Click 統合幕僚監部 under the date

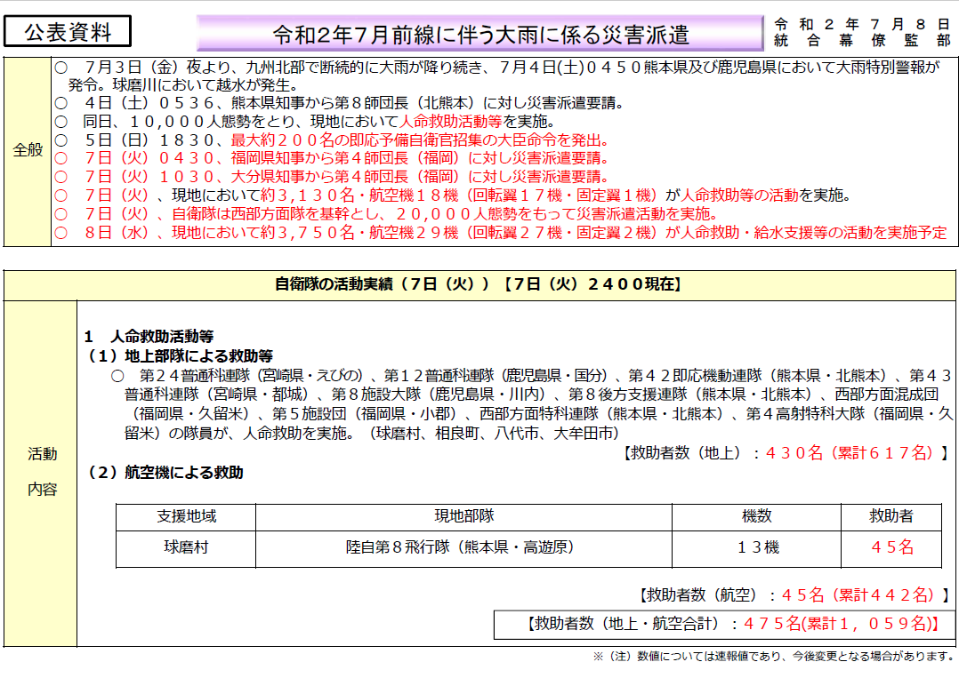coord(862,40)
